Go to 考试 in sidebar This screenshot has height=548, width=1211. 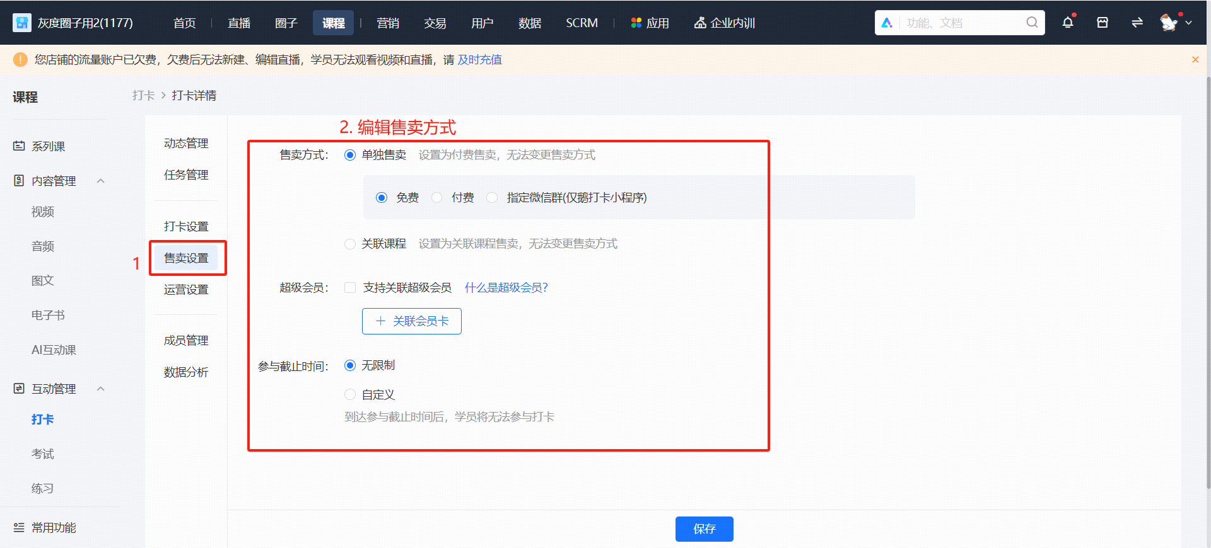tap(43, 454)
